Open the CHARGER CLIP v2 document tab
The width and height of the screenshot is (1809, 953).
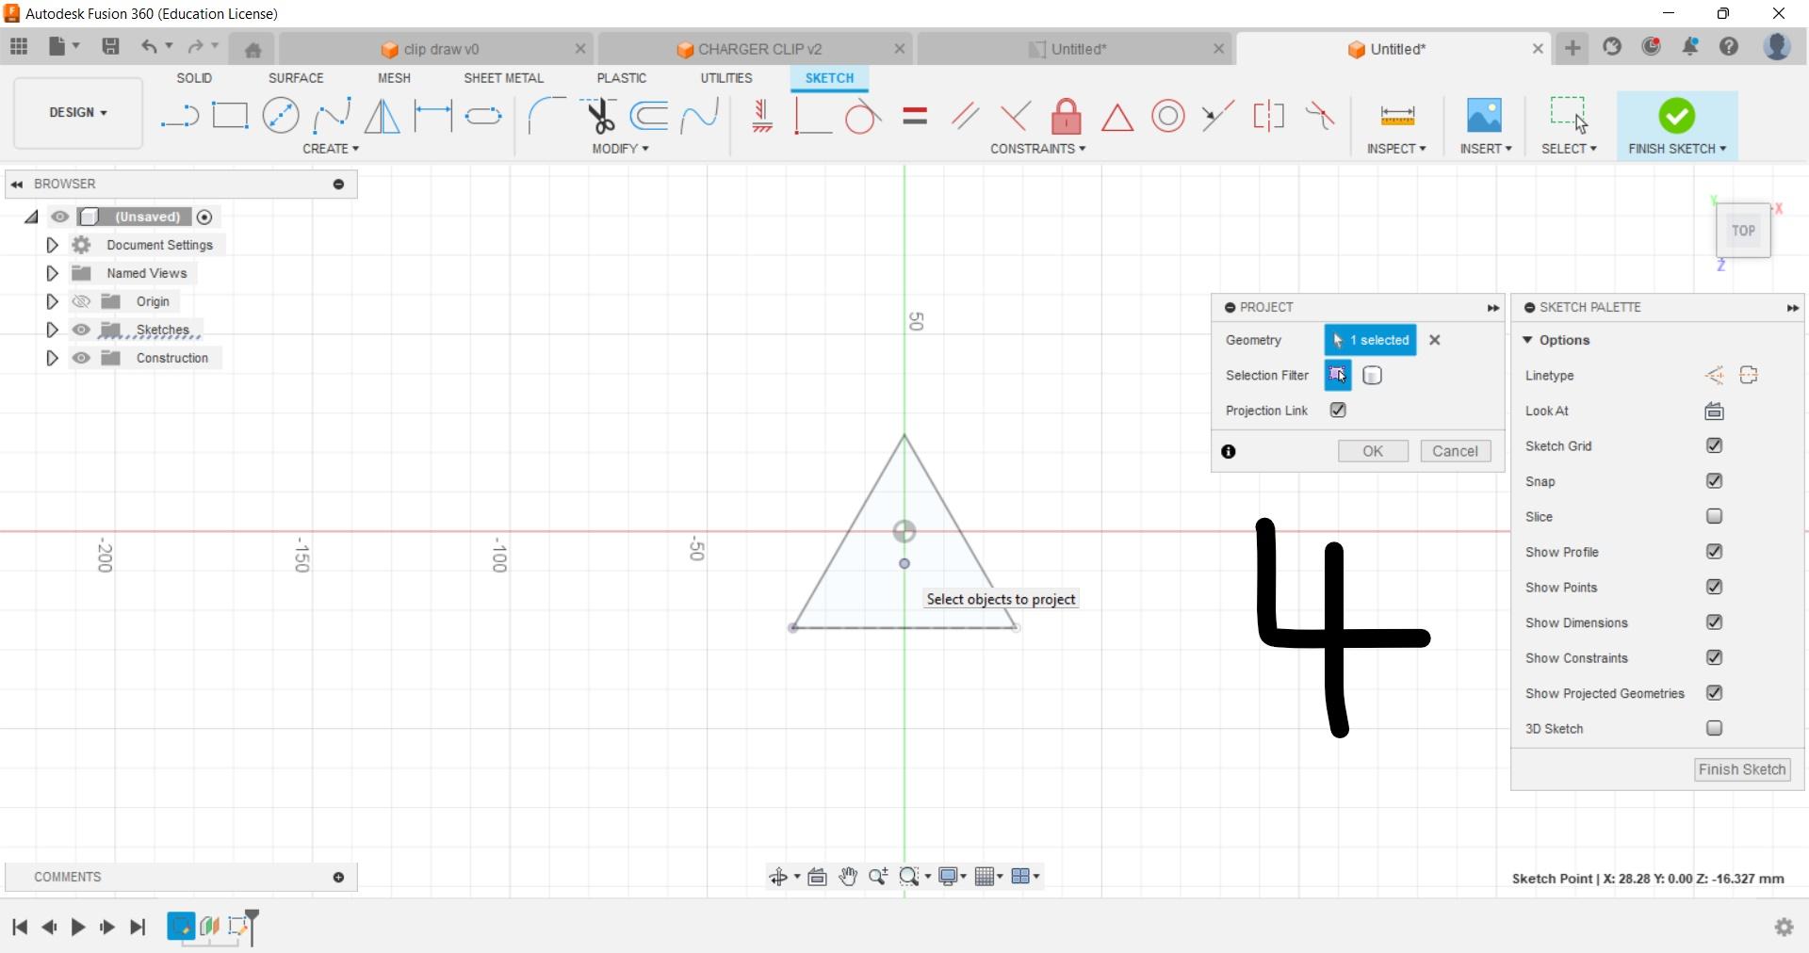pyautogui.click(x=758, y=48)
